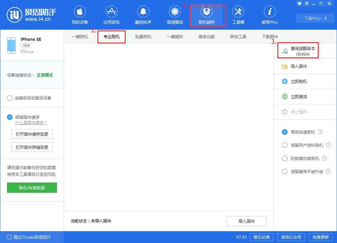Image resolution: width=337 pixels, height=243 pixels.
Task: Switch to 专业刷机 tab
Action: coord(111,36)
